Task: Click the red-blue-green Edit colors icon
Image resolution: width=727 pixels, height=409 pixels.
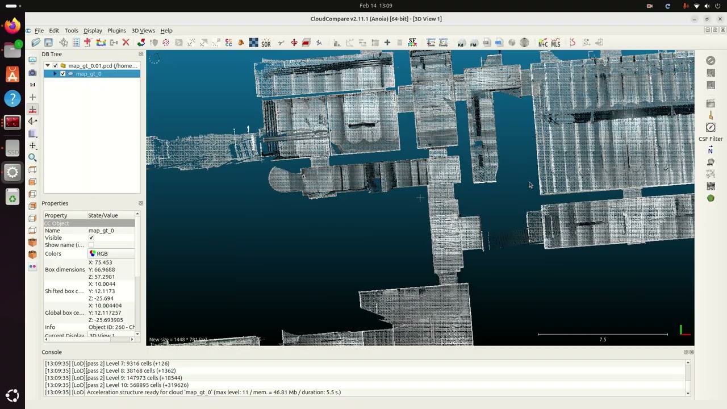Action: point(141,43)
